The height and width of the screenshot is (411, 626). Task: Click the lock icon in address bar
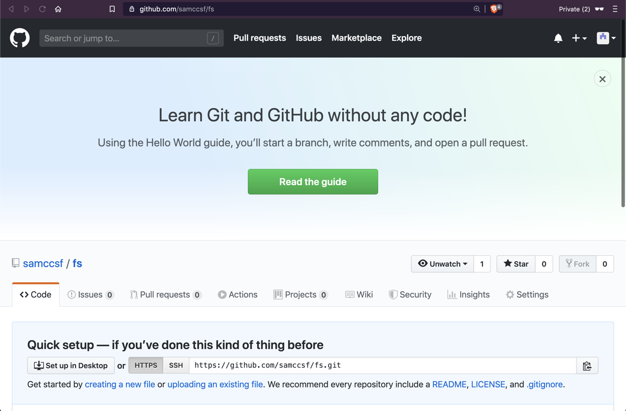click(x=132, y=9)
